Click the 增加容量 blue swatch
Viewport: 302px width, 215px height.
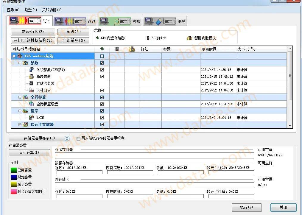(13, 177)
